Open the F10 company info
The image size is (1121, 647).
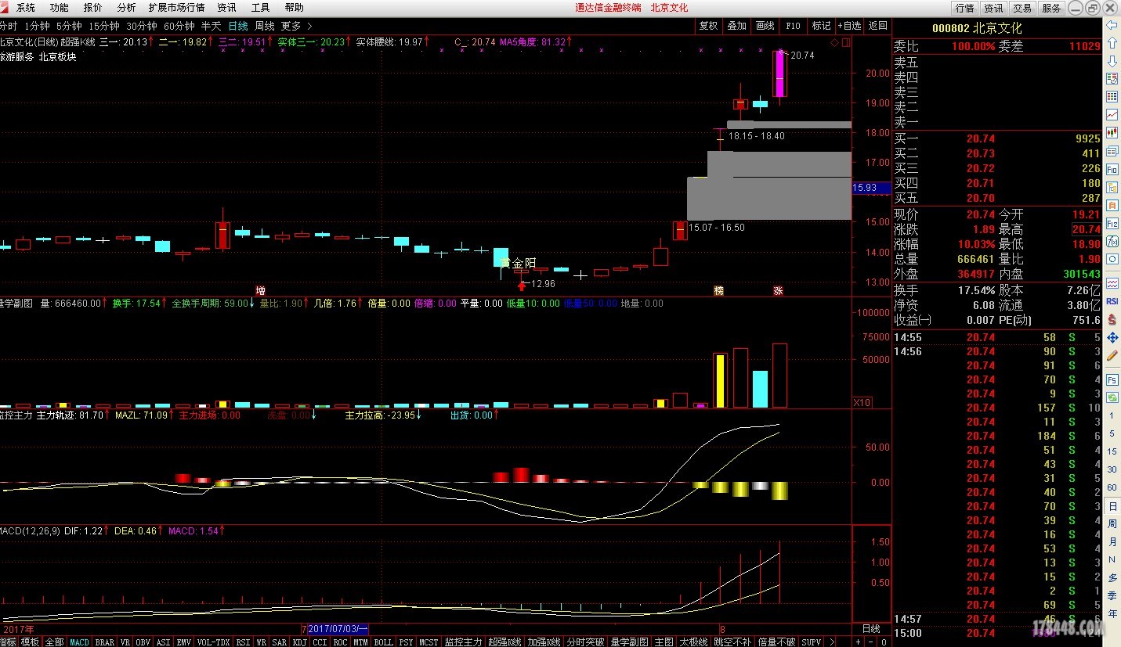pos(793,26)
